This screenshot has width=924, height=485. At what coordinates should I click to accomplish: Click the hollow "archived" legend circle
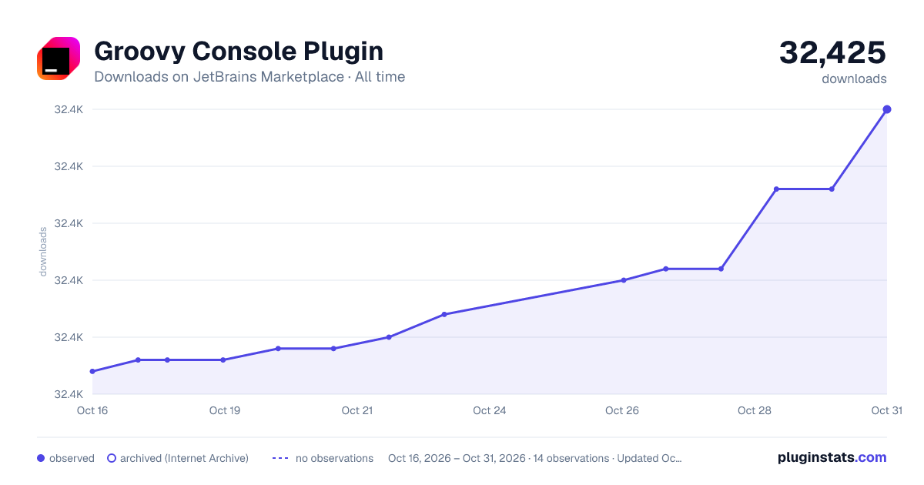[112, 458]
